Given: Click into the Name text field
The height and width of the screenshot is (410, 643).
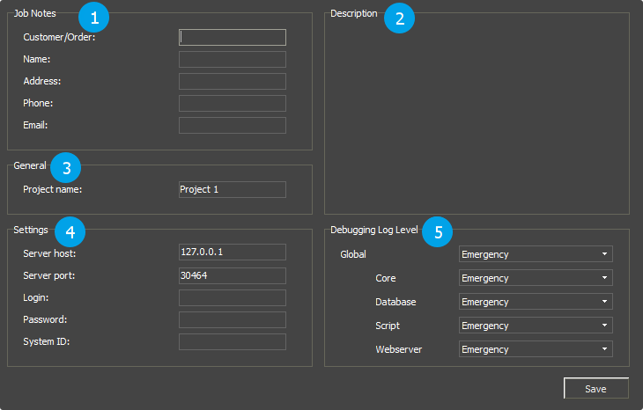Looking at the screenshot, I should [x=233, y=59].
